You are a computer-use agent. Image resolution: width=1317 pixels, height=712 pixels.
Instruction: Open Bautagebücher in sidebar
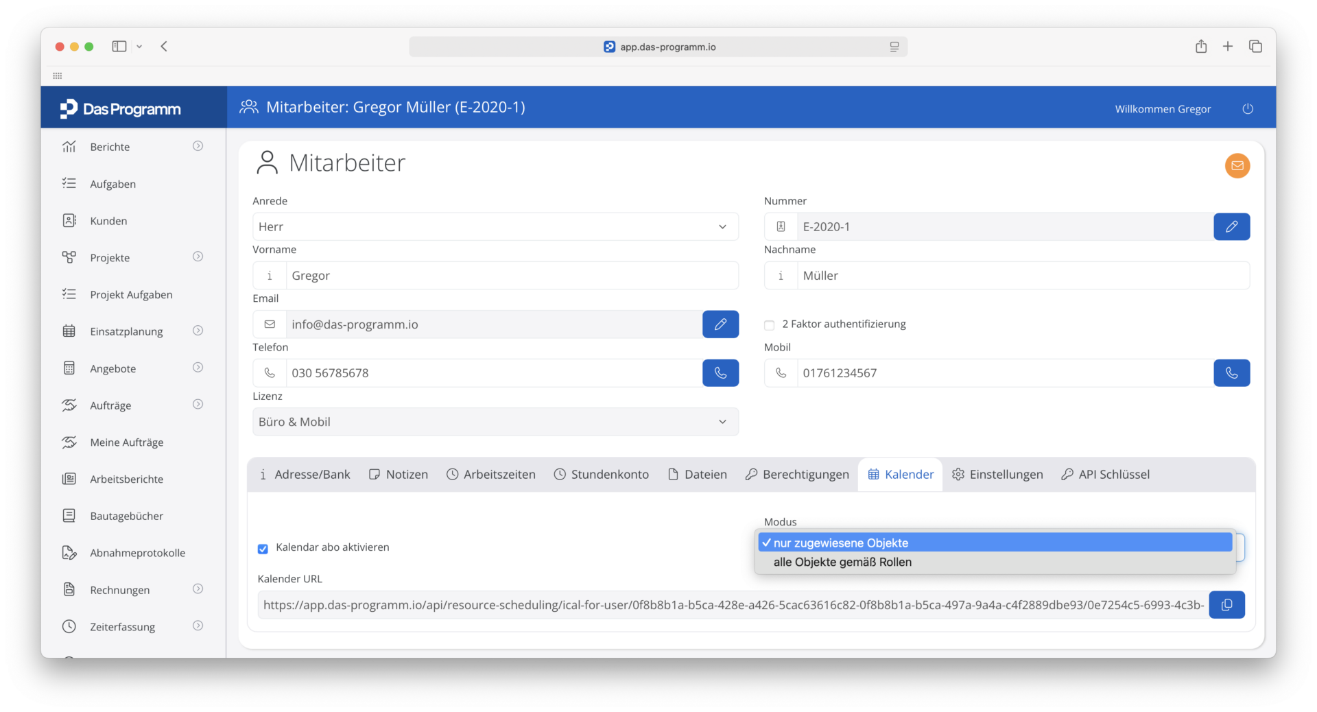[126, 517]
